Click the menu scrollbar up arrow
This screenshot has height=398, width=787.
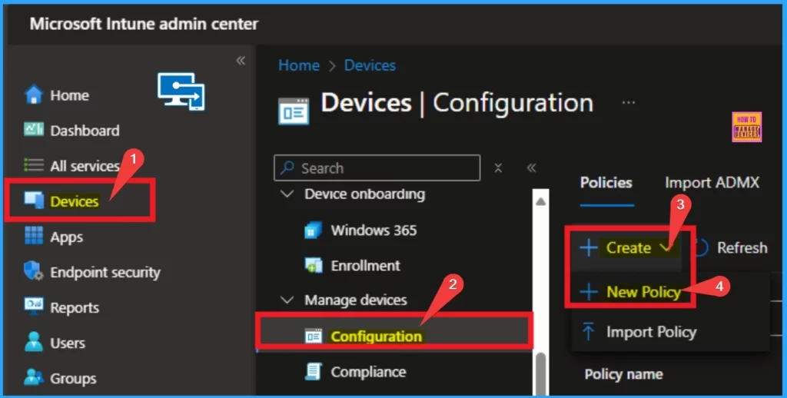[x=540, y=201]
